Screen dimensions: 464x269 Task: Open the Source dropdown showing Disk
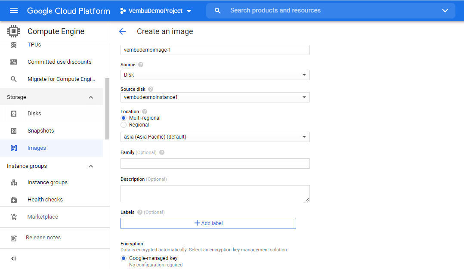tap(215, 75)
